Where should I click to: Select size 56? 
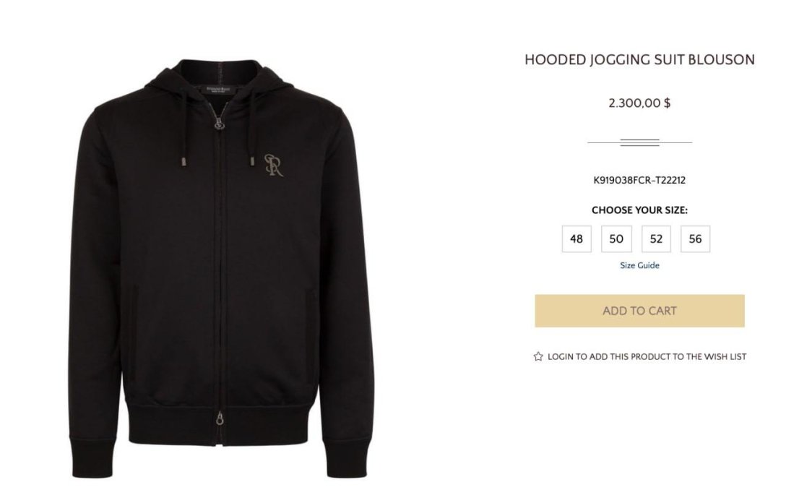tap(695, 238)
